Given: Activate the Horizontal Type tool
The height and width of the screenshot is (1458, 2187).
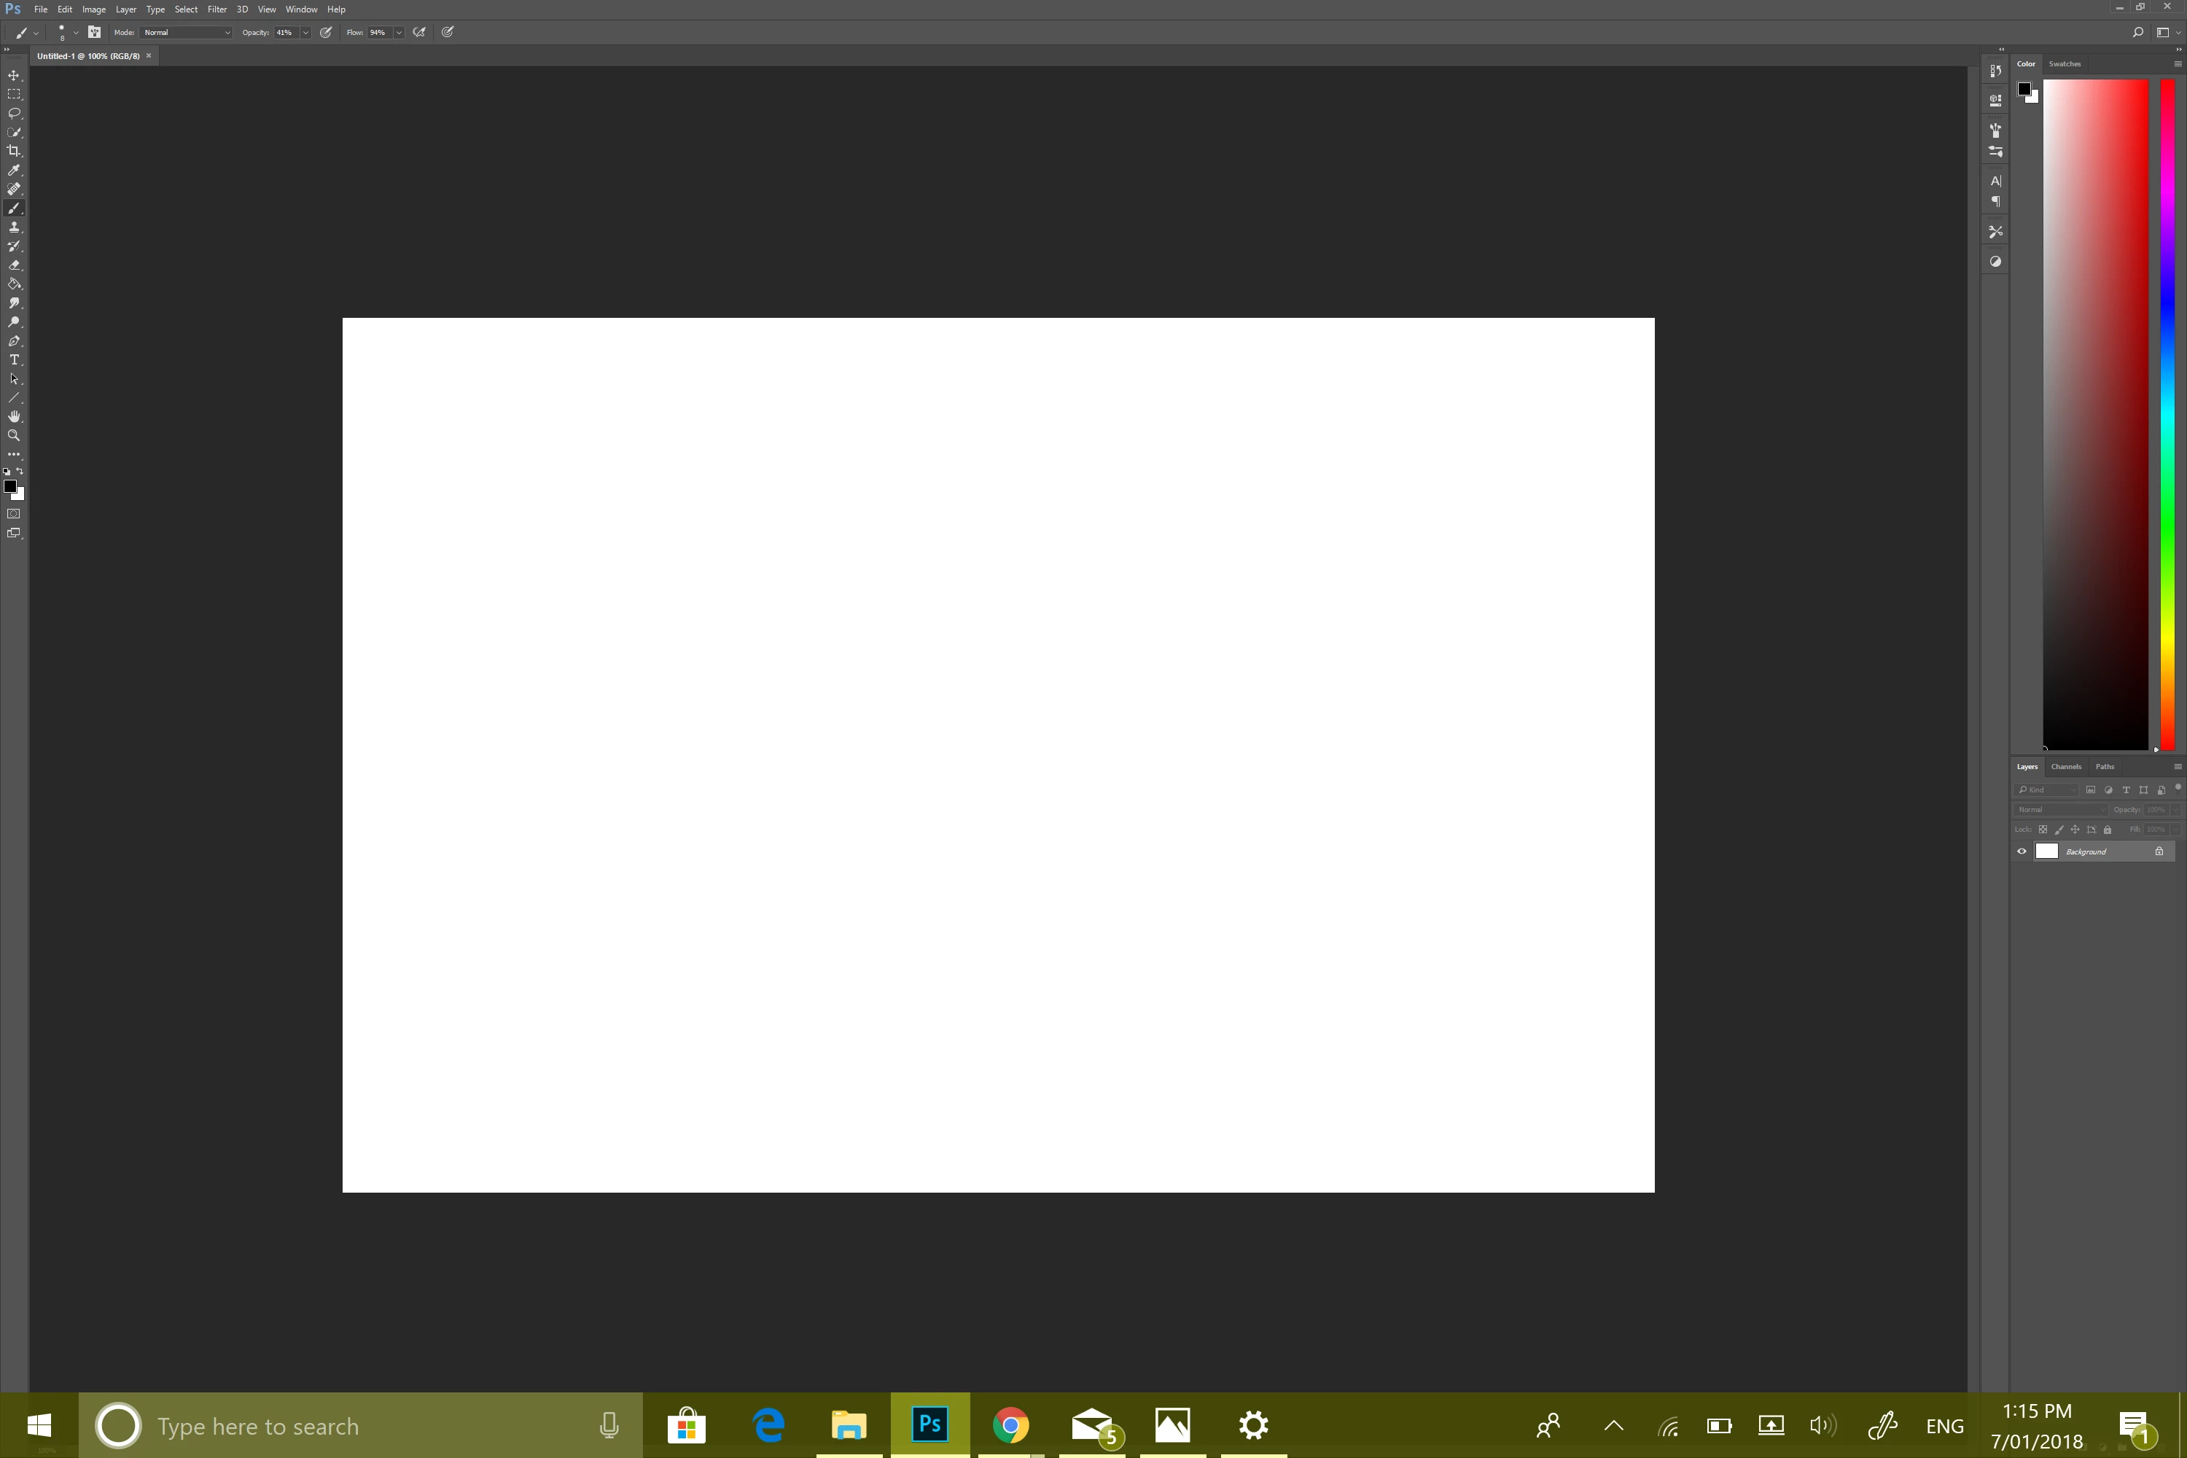Looking at the screenshot, I should click(14, 360).
